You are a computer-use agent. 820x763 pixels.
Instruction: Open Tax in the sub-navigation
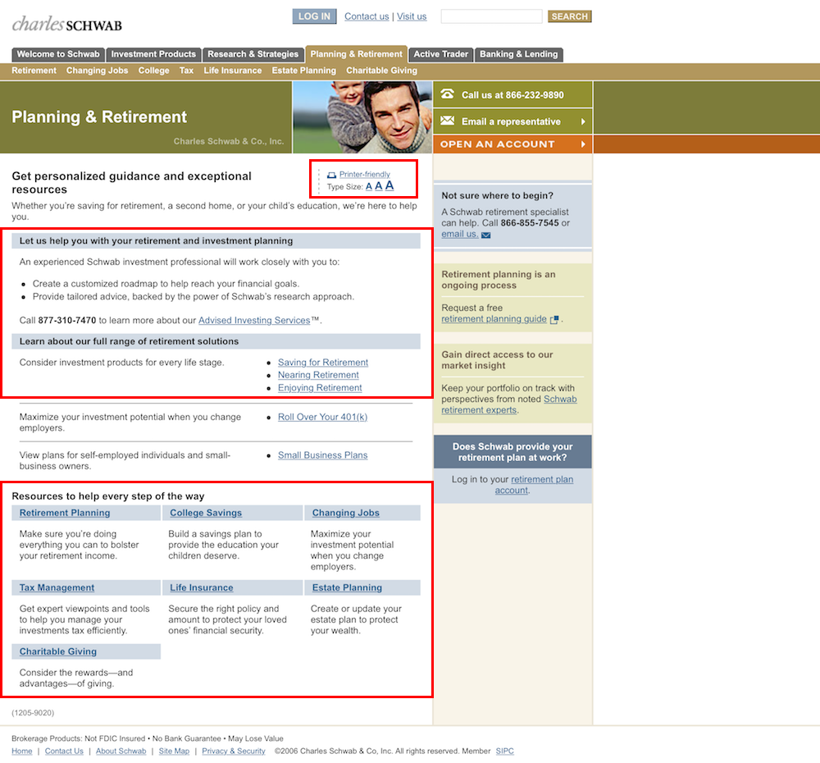tap(186, 71)
